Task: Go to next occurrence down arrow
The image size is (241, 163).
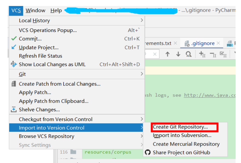Action: click(178, 54)
